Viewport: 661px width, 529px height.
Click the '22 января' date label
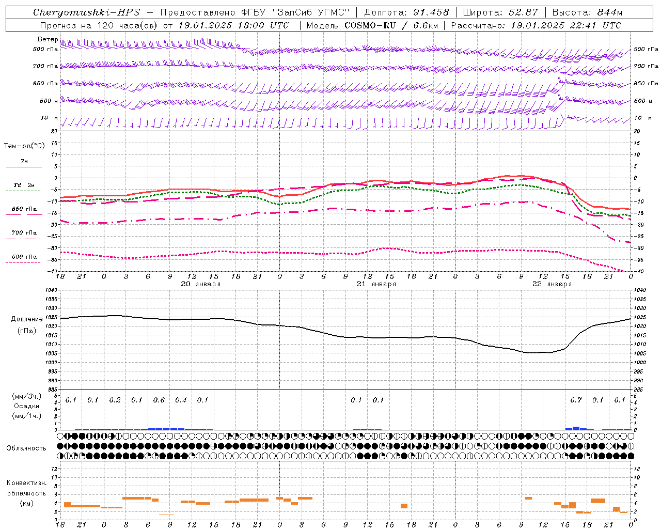[x=552, y=284]
